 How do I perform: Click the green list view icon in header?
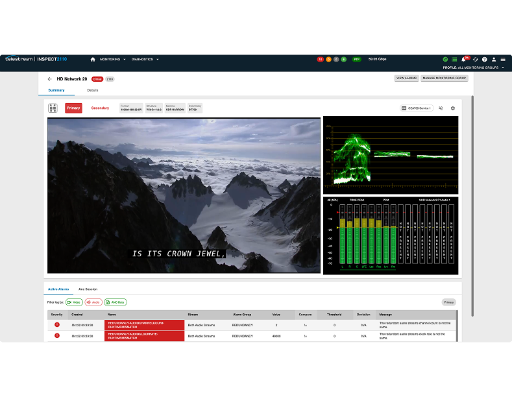454,60
